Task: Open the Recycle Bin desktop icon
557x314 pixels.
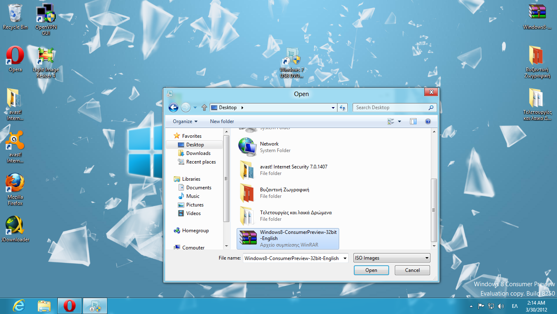Action: [15, 16]
